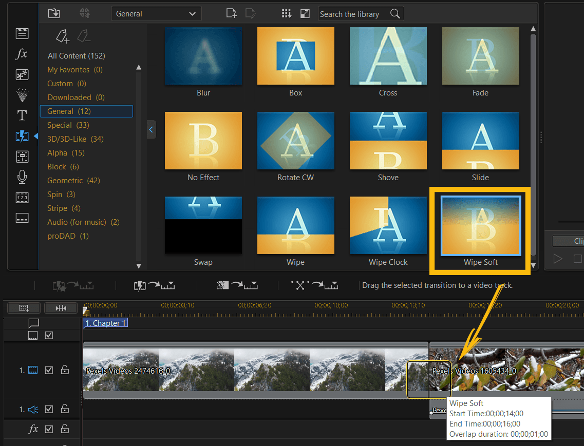The height and width of the screenshot is (446, 584).
Task: Open the Media Room clapperboard icon
Action: (x=22, y=34)
